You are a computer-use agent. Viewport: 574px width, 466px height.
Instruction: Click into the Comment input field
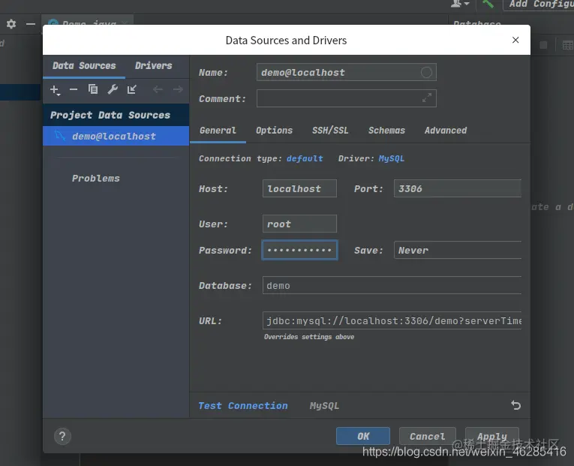point(347,98)
